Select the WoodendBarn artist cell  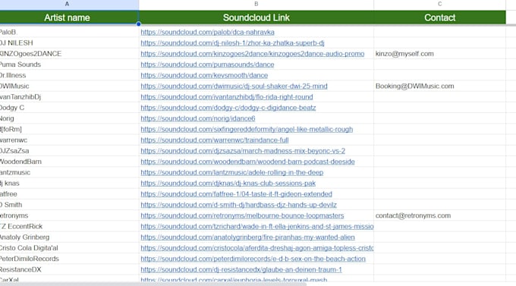[69, 162]
